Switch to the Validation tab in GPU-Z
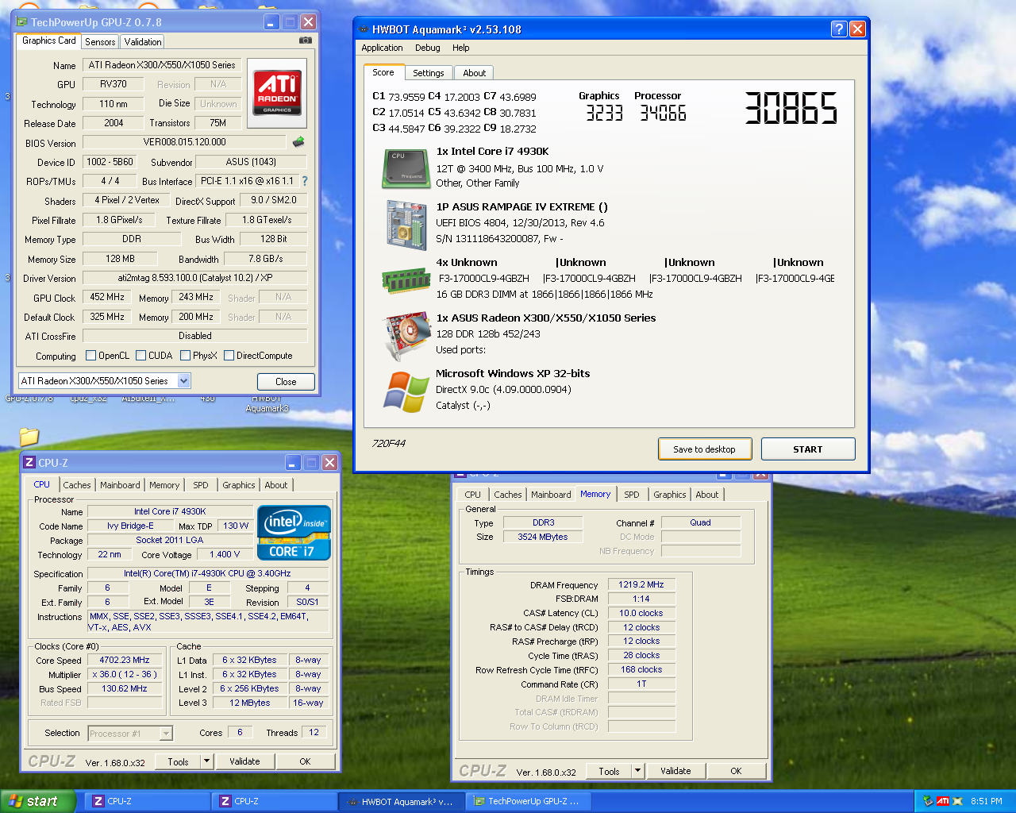This screenshot has height=813, width=1016. [x=143, y=42]
